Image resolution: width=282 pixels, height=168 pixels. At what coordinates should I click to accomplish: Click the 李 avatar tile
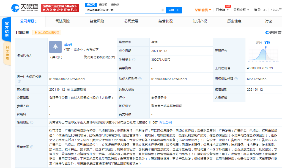(x=55, y=47)
